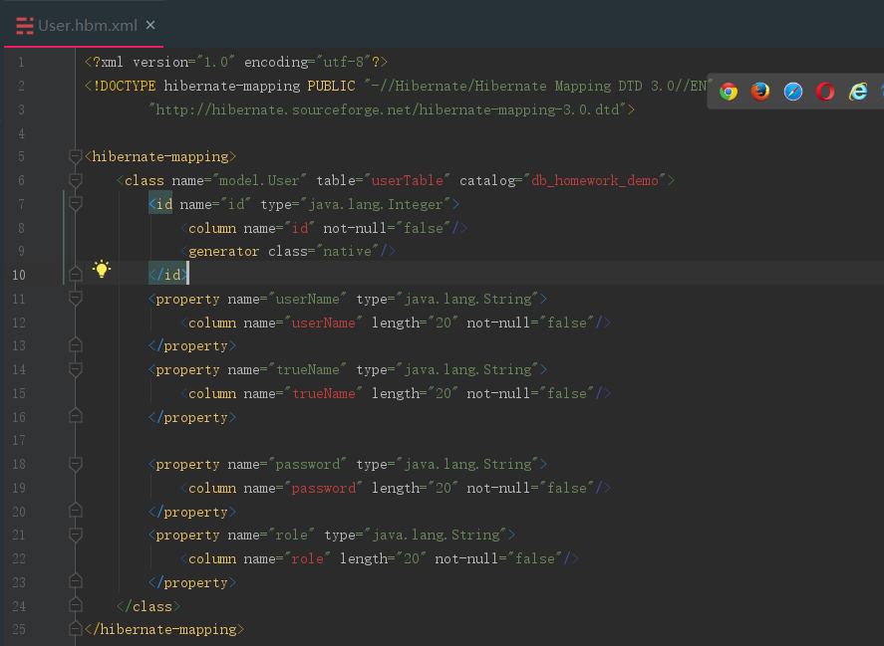Click the closing </class> tag

click(148, 606)
